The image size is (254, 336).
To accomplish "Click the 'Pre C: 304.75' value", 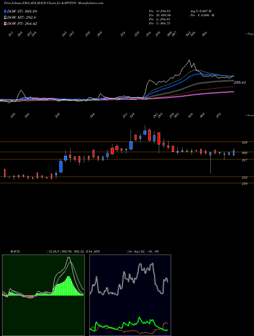I will pyautogui.click(x=160, y=23).
